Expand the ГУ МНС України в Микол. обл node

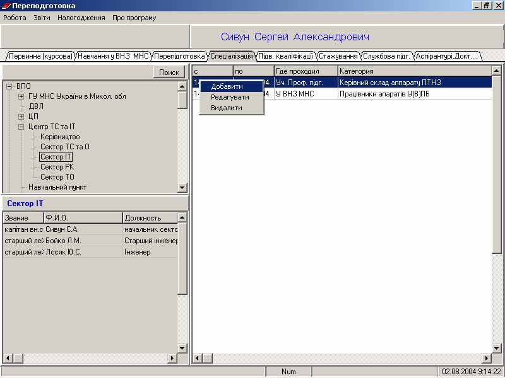(x=21, y=96)
